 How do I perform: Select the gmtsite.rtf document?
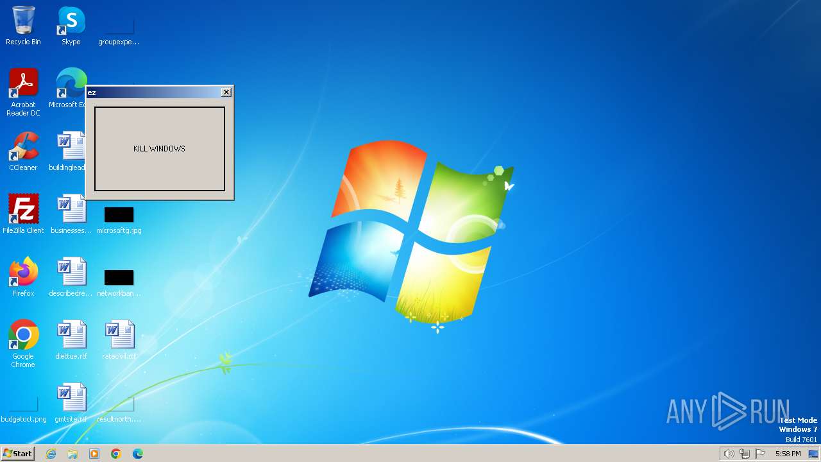(71, 403)
